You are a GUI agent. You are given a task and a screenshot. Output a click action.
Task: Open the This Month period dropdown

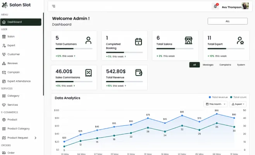(x=215, y=104)
